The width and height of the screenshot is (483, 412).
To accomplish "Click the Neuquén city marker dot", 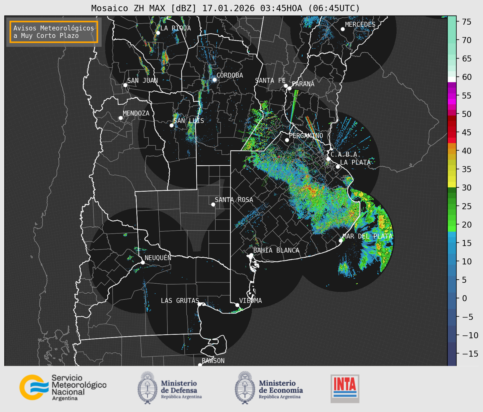I will click(143, 262).
